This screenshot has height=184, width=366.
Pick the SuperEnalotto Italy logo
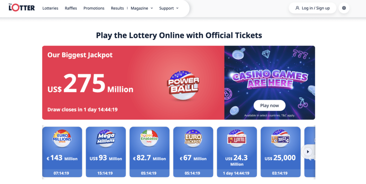(x=149, y=137)
